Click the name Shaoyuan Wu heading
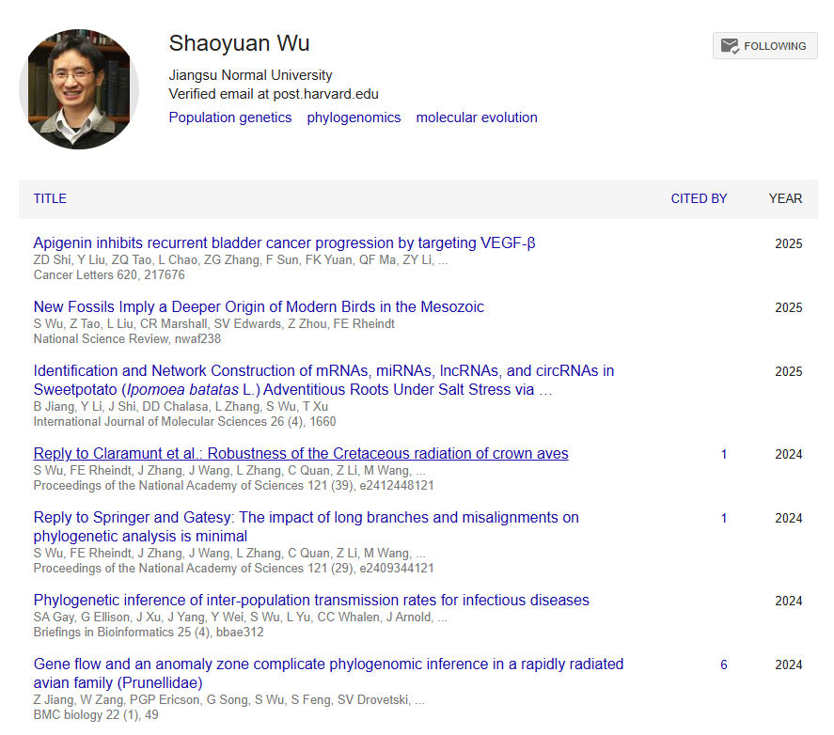834x735 pixels. click(x=239, y=43)
